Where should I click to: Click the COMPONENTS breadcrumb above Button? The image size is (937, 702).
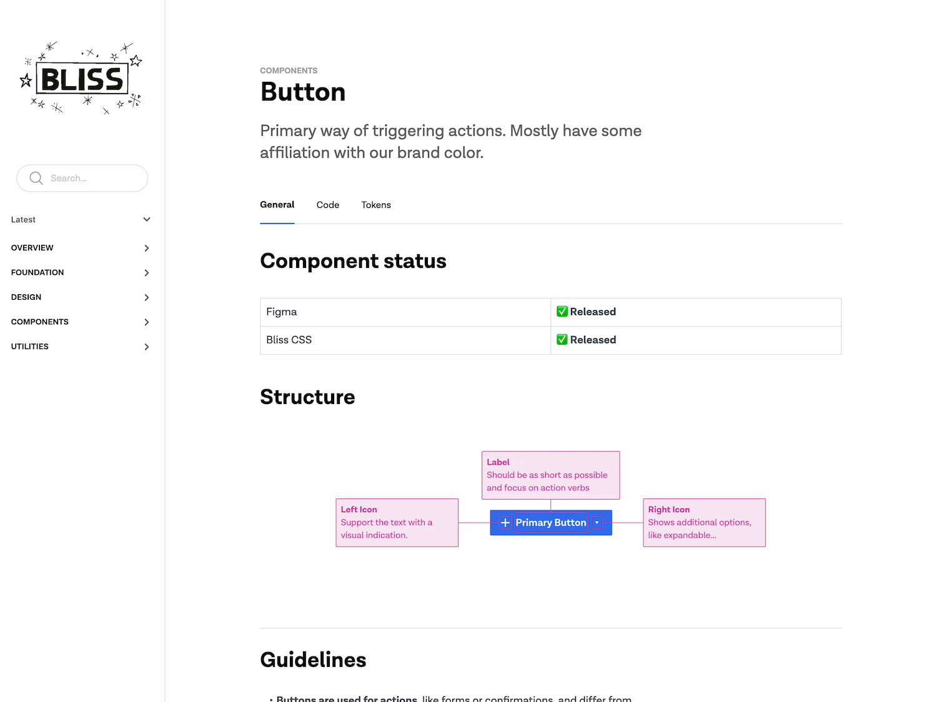(x=289, y=71)
